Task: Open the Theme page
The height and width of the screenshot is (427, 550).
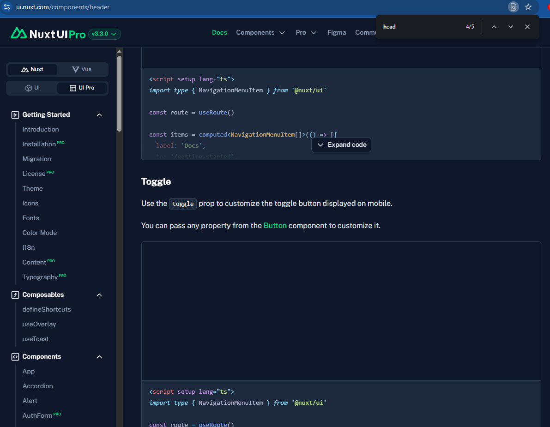Action: click(x=33, y=188)
